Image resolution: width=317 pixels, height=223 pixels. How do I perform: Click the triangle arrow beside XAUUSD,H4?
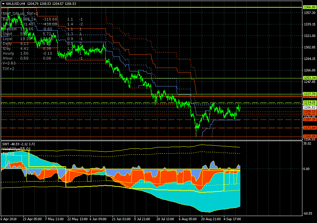[3, 3]
